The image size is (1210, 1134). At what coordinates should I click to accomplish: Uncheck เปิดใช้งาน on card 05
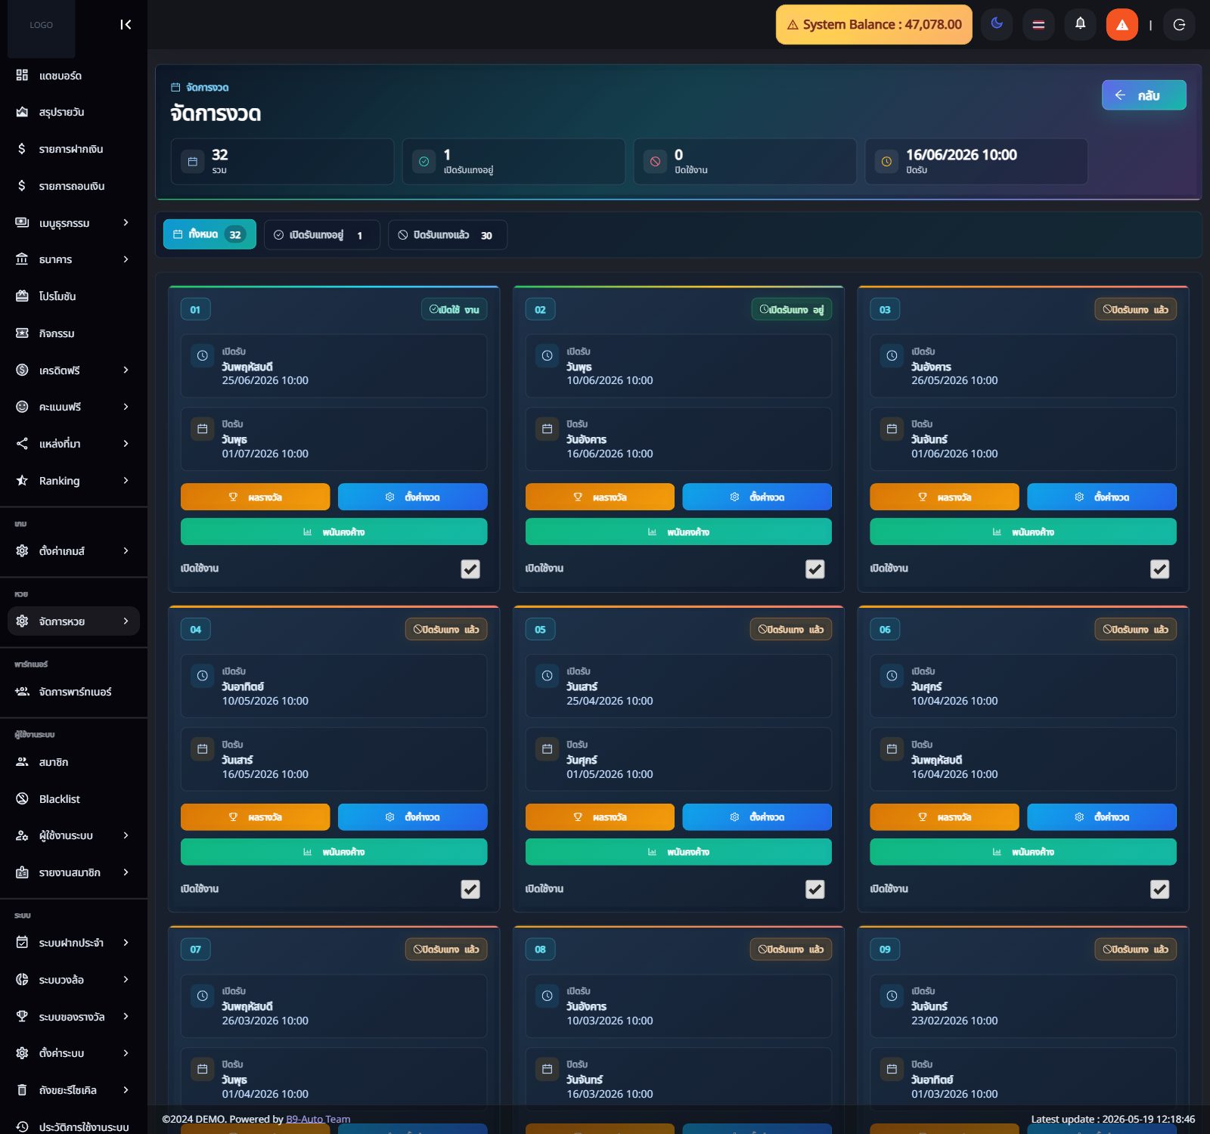[x=815, y=889]
